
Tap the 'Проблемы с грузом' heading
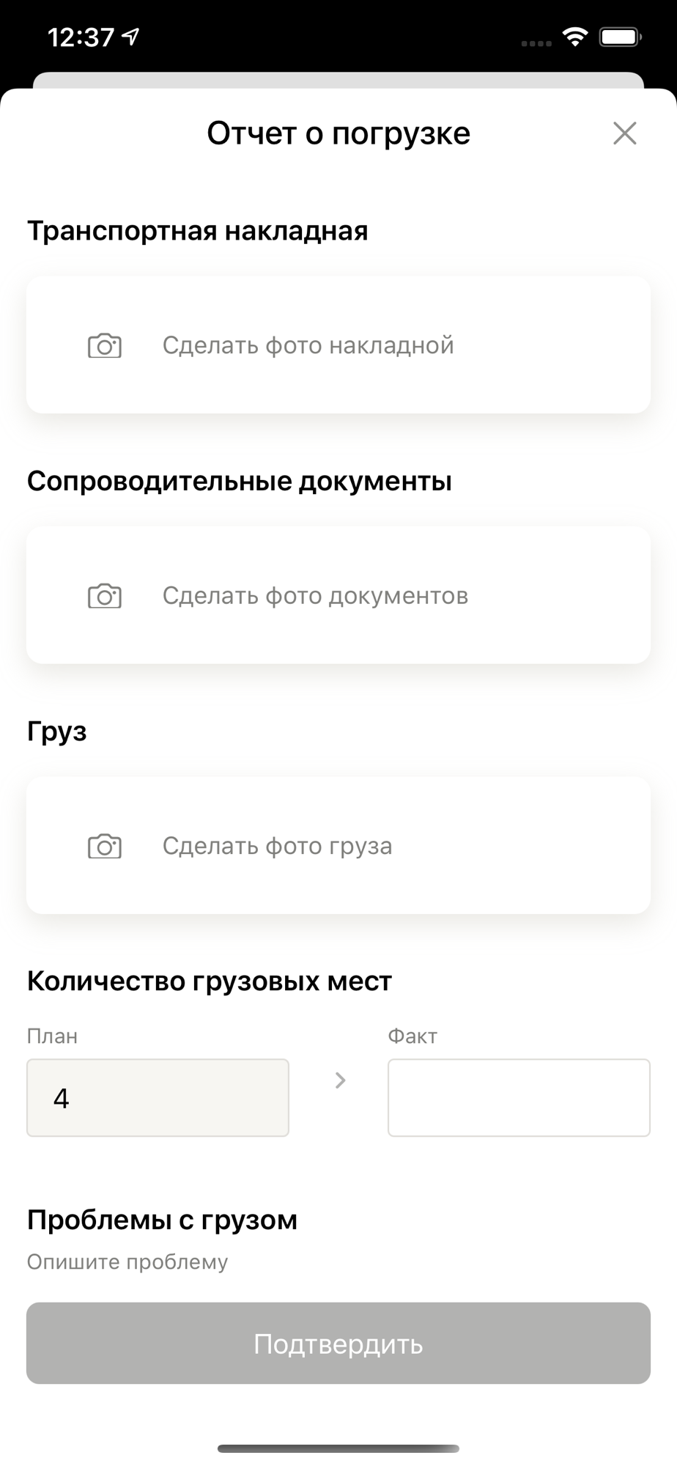coord(163,1220)
